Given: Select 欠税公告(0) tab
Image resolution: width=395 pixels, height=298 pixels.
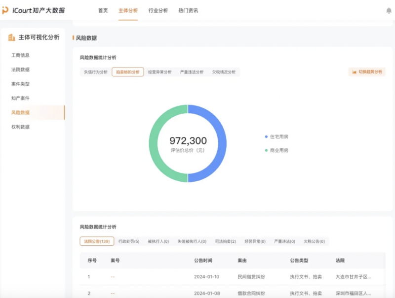Looking at the screenshot, I should coord(314,241).
